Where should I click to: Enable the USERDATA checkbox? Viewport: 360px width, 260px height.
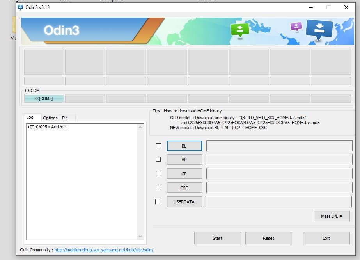(x=158, y=201)
